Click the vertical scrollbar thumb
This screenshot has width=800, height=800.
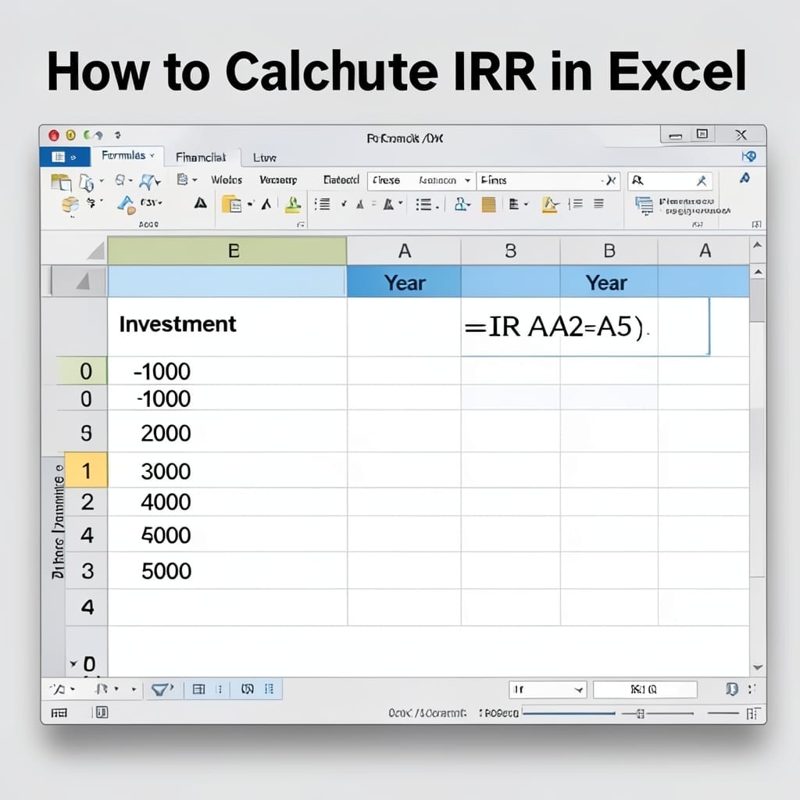coord(758,300)
